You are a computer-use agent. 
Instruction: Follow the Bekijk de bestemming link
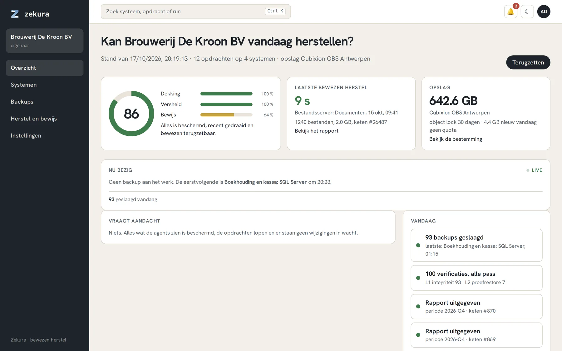[456, 139]
